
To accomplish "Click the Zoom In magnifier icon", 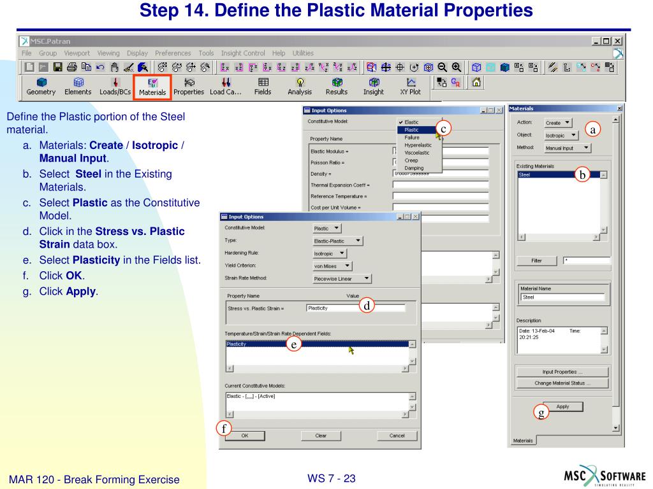I will point(457,67).
